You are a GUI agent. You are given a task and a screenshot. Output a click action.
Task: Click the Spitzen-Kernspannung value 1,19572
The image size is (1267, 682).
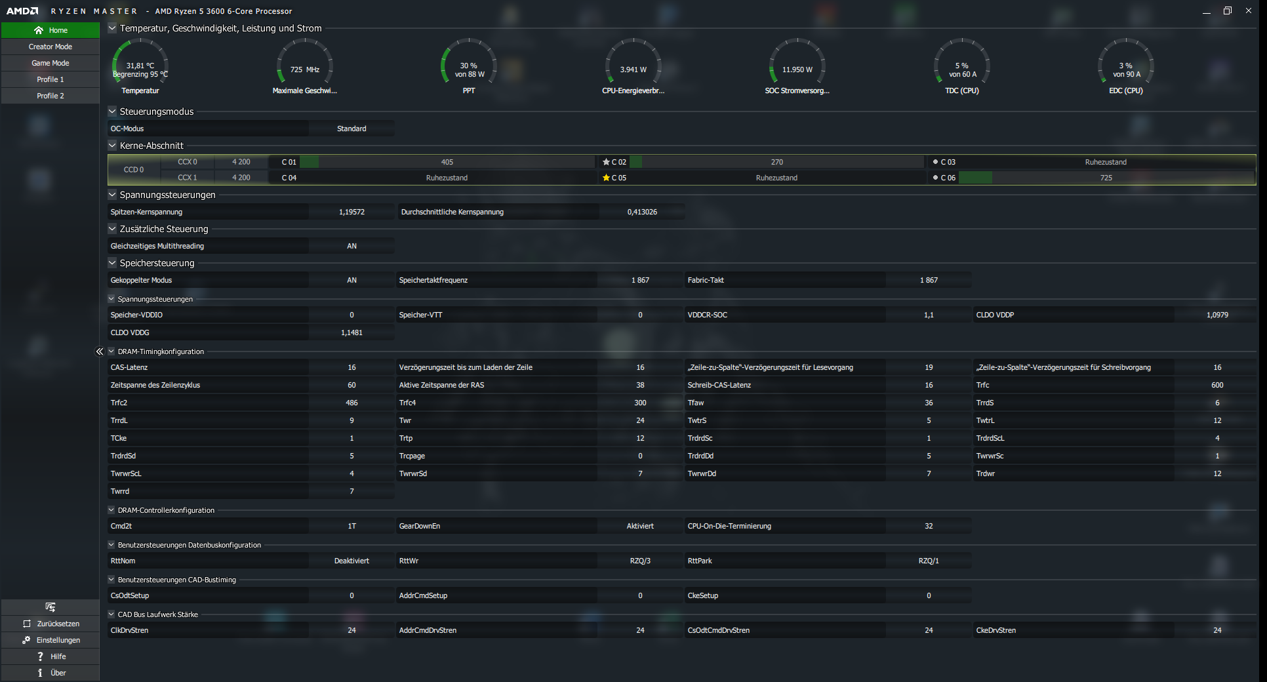point(352,212)
